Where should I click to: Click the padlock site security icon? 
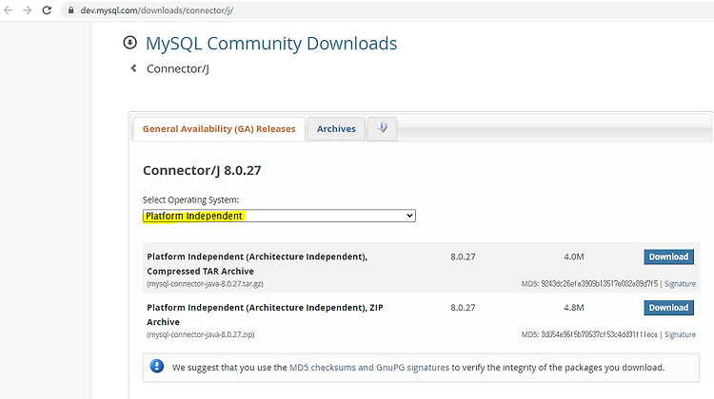(x=70, y=10)
